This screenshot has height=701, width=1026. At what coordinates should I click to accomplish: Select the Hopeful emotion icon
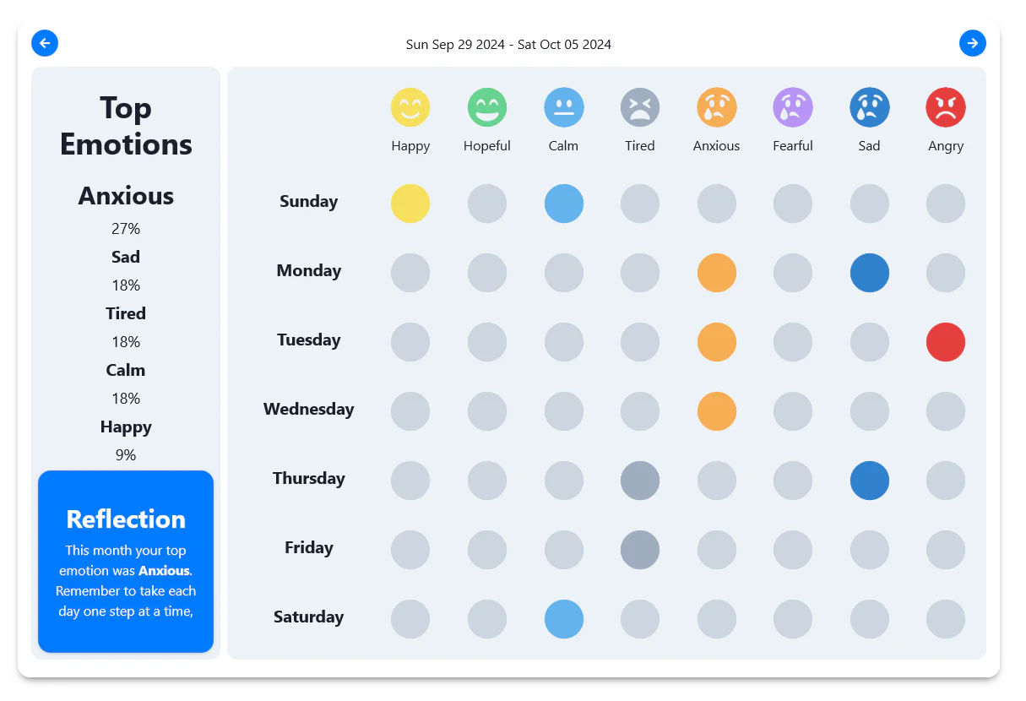pos(487,107)
